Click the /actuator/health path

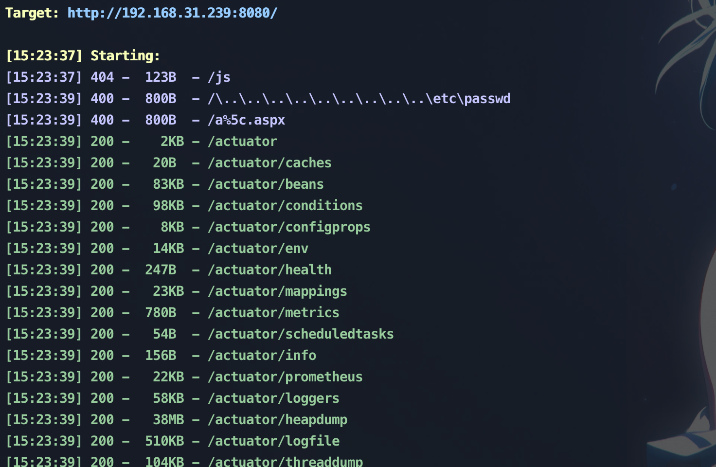point(269,270)
